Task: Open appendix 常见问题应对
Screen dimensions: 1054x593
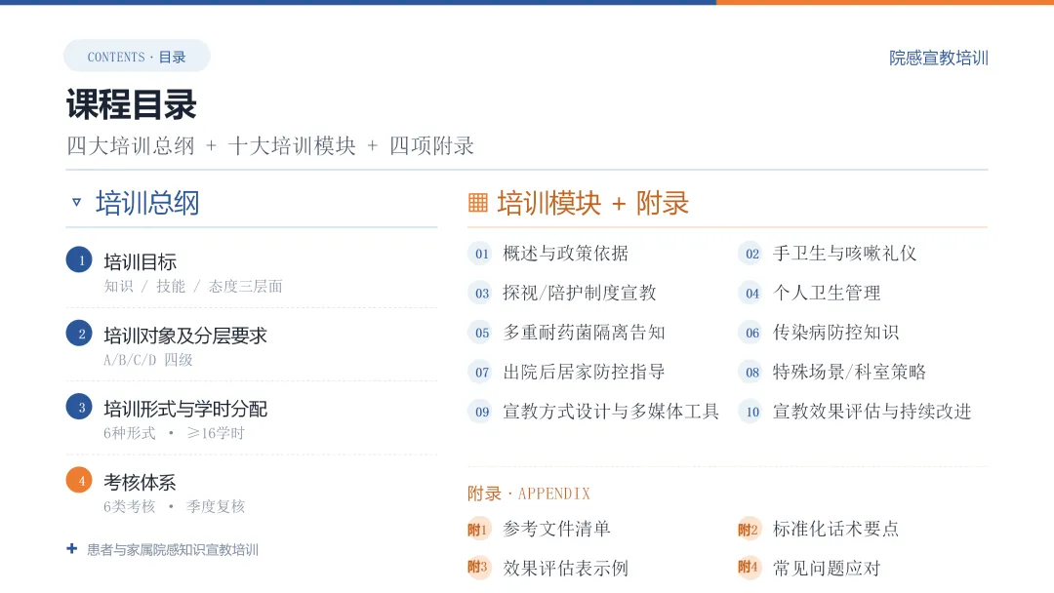Action: coord(827,569)
